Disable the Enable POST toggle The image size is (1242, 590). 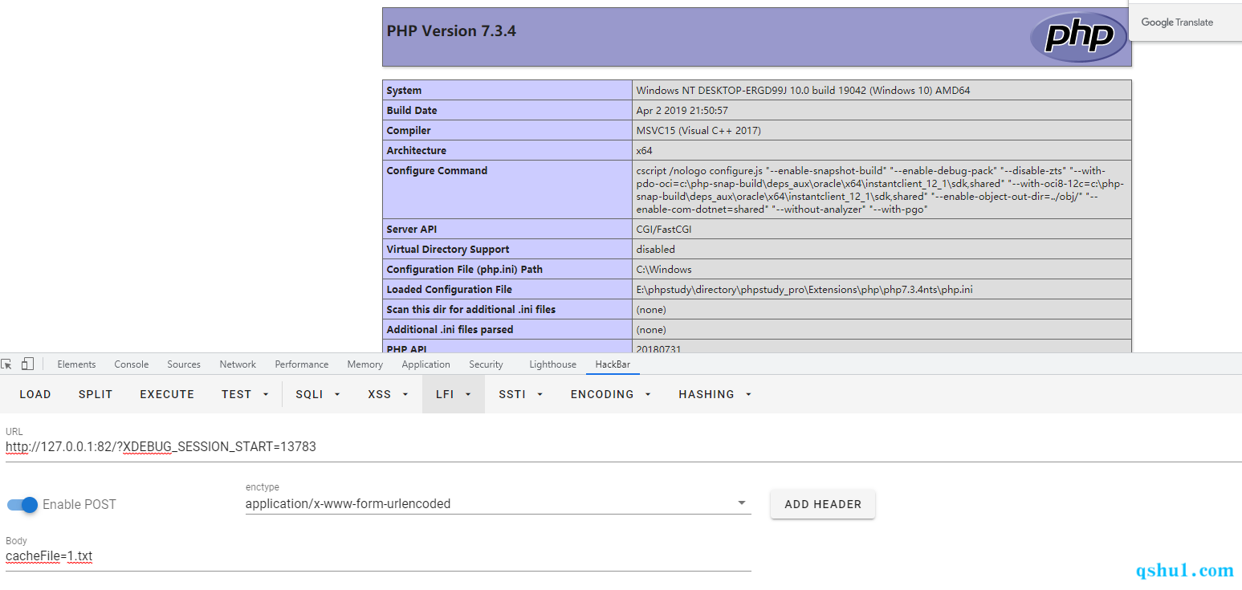[x=22, y=505]
